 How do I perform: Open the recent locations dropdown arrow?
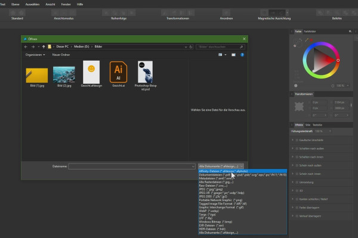click(x=38, y=46)
